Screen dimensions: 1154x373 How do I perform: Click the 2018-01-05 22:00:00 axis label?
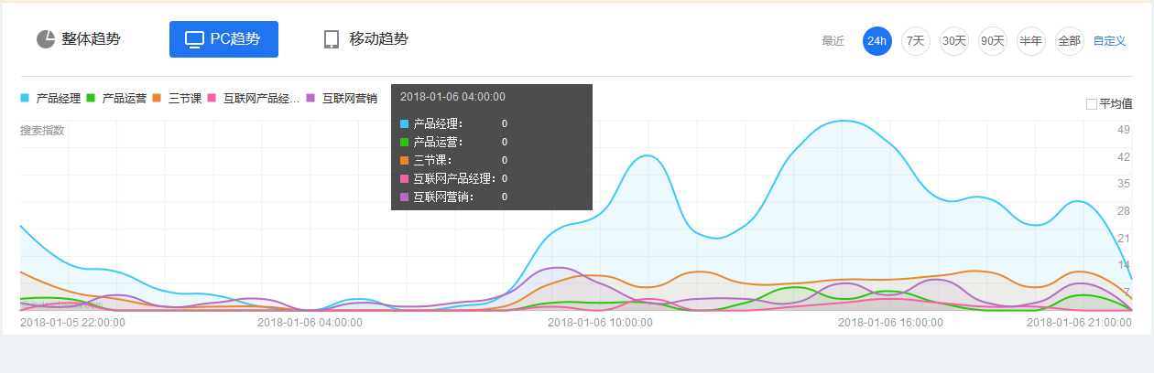pos(72,322)
